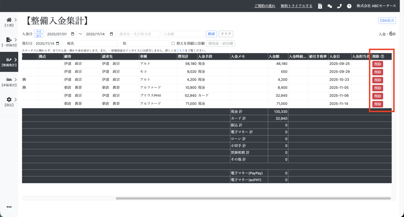Open ご契約の流れ link in header

[x=265, y=6]
